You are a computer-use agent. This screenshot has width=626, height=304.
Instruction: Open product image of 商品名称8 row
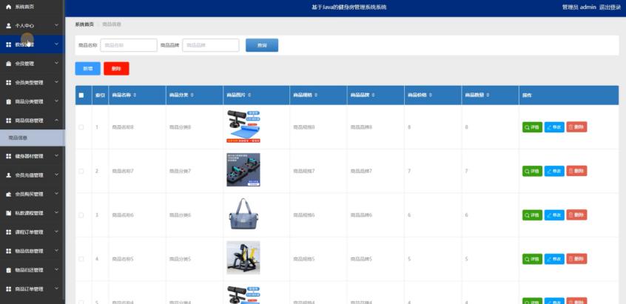(x=243, y=126)
